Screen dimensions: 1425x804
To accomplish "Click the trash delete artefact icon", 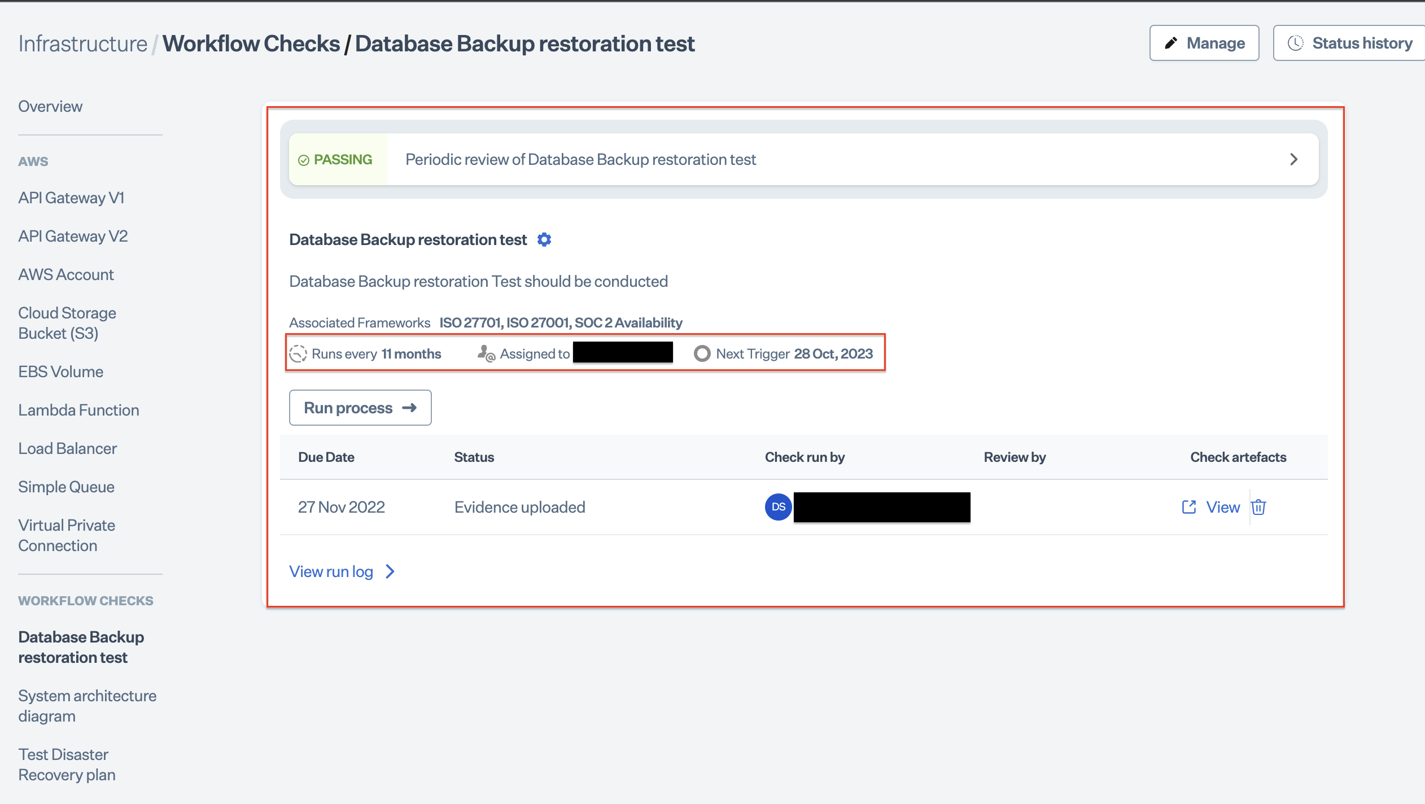I will click(x=1258, y=507).
